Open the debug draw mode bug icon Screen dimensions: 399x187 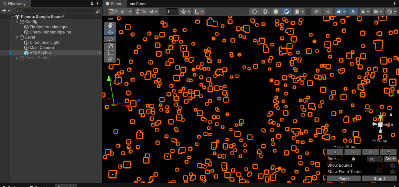coord(297,12)
